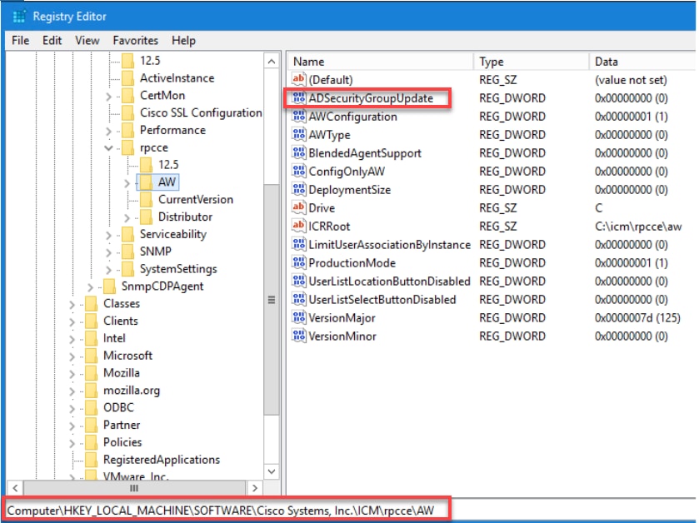The image size is (699, 523).
Task: Click the DWORD icon beside UserListSelectButtonDisabled
Action: pyautogui.click(x=299, y=299)
